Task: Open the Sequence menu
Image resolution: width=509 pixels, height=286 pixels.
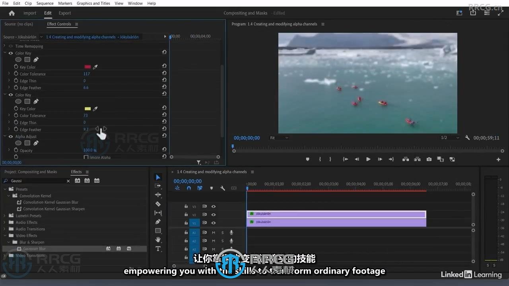Action: tap(45, 3)
